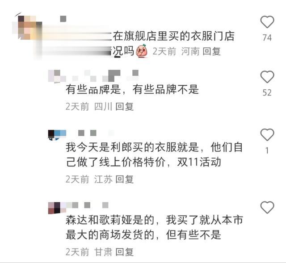Select the comment text 有些品牌是，有些品牌不是
Image resolution: width=286 pixels, height=263 pixels.
[132, 89]
